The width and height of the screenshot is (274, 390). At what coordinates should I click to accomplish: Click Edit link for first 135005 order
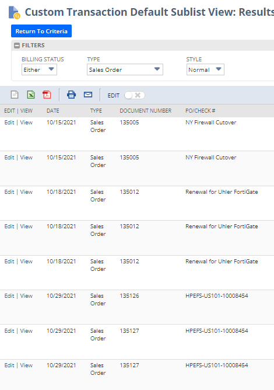pyautogui.click(x=9, y=123)
